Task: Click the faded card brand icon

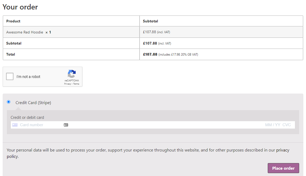Action: pyautogui.click(x=15, y=125)
